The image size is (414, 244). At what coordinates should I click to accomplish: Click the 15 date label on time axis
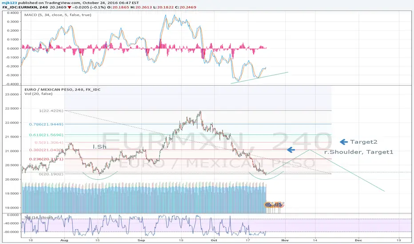(98, 240)
